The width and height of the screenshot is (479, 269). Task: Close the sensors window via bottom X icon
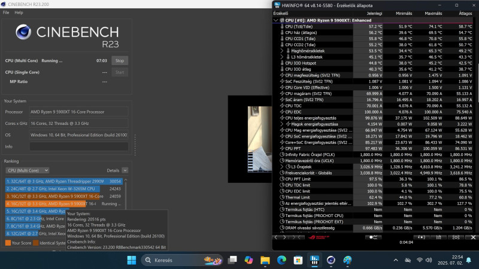(x=473, y=237)
